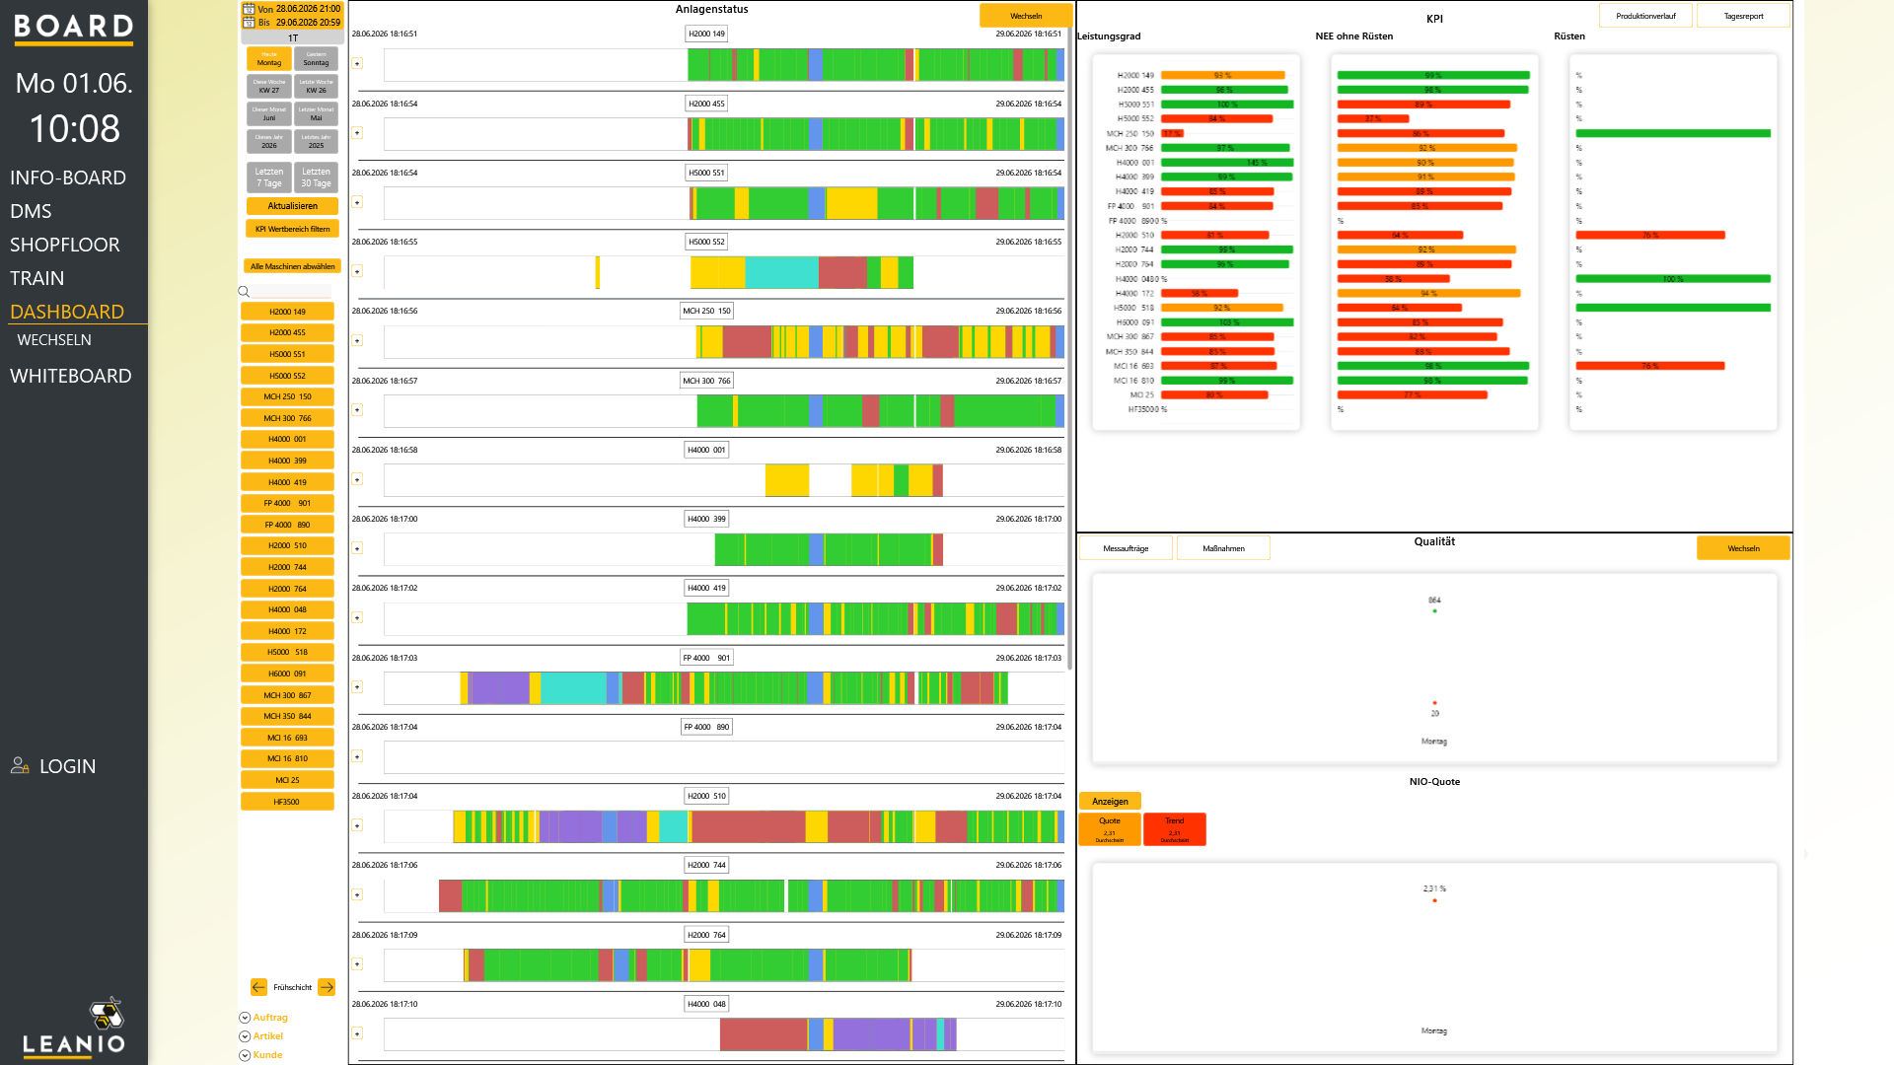Select Letzten 7 Tage time range
Viewport: 1894px width, 1065px height.
pos(269,177)
